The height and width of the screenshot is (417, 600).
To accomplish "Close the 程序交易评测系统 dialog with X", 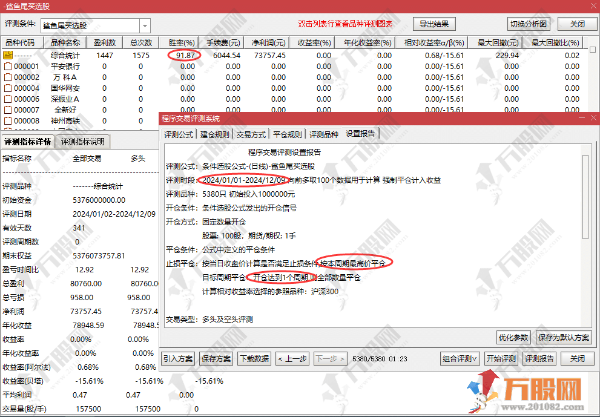I will coord(593,118).
